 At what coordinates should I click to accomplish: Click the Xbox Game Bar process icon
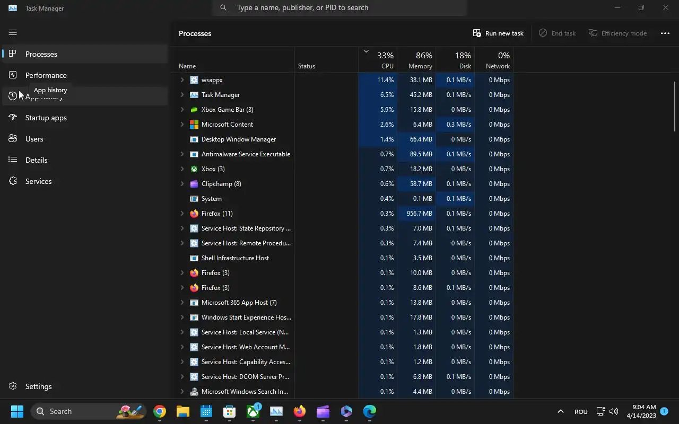pyautogui.click(x=194, y=110)
